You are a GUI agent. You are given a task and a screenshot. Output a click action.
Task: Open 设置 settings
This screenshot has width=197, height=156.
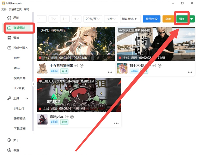(13, 150)
